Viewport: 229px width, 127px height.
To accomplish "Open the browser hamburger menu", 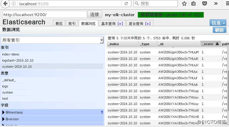I will coord(227,4).
